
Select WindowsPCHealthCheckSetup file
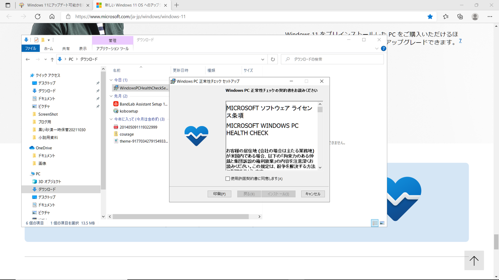141,88
